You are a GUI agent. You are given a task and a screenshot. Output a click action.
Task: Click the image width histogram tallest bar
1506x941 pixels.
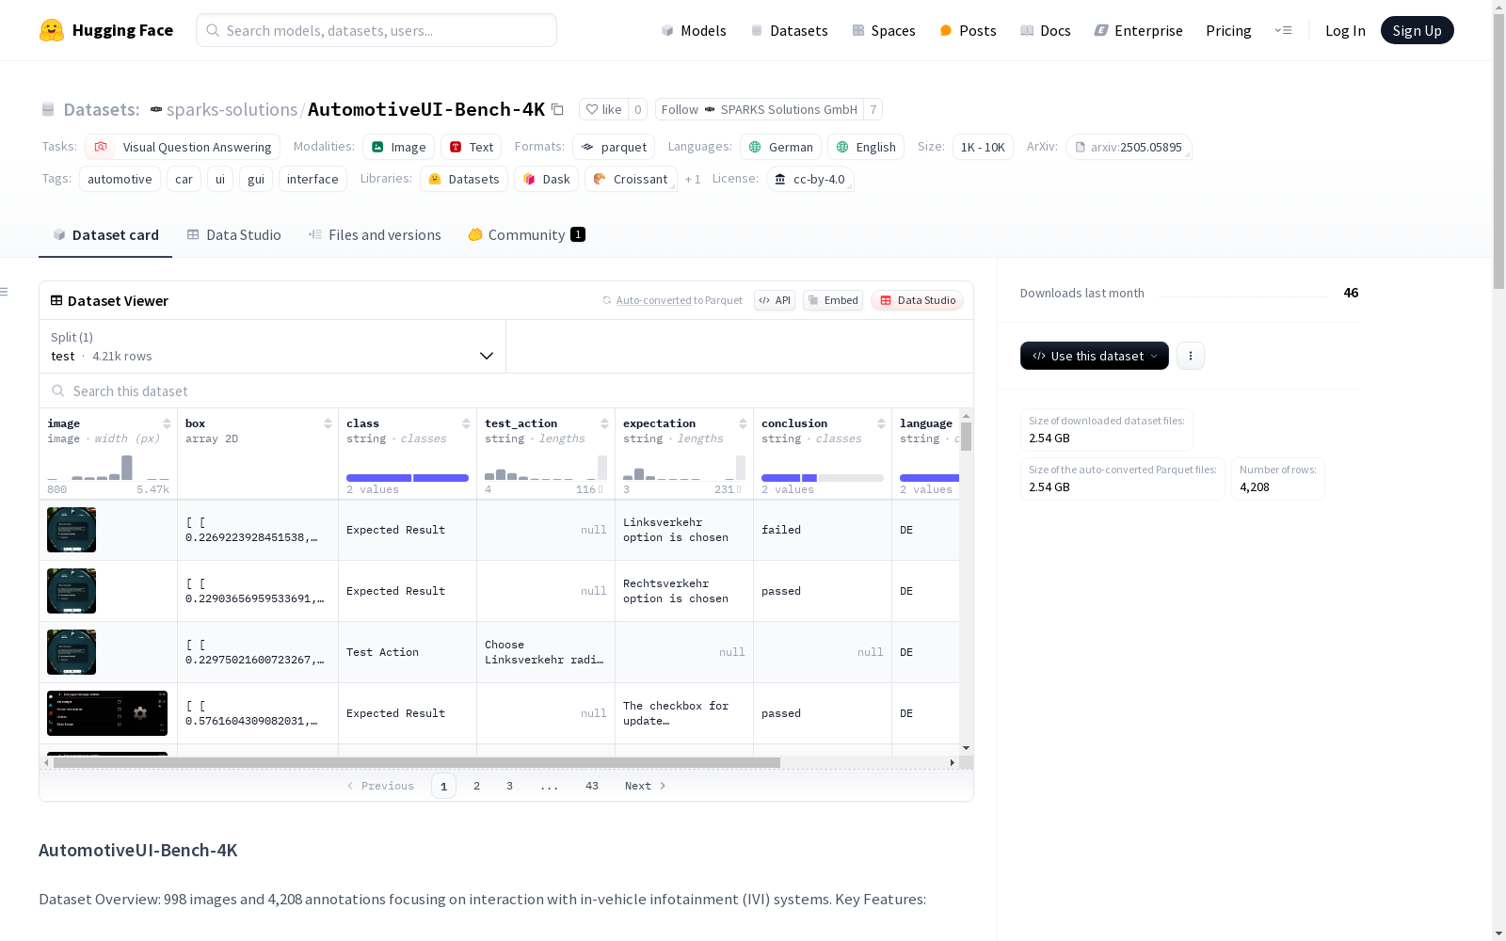(x=127, y=468)
